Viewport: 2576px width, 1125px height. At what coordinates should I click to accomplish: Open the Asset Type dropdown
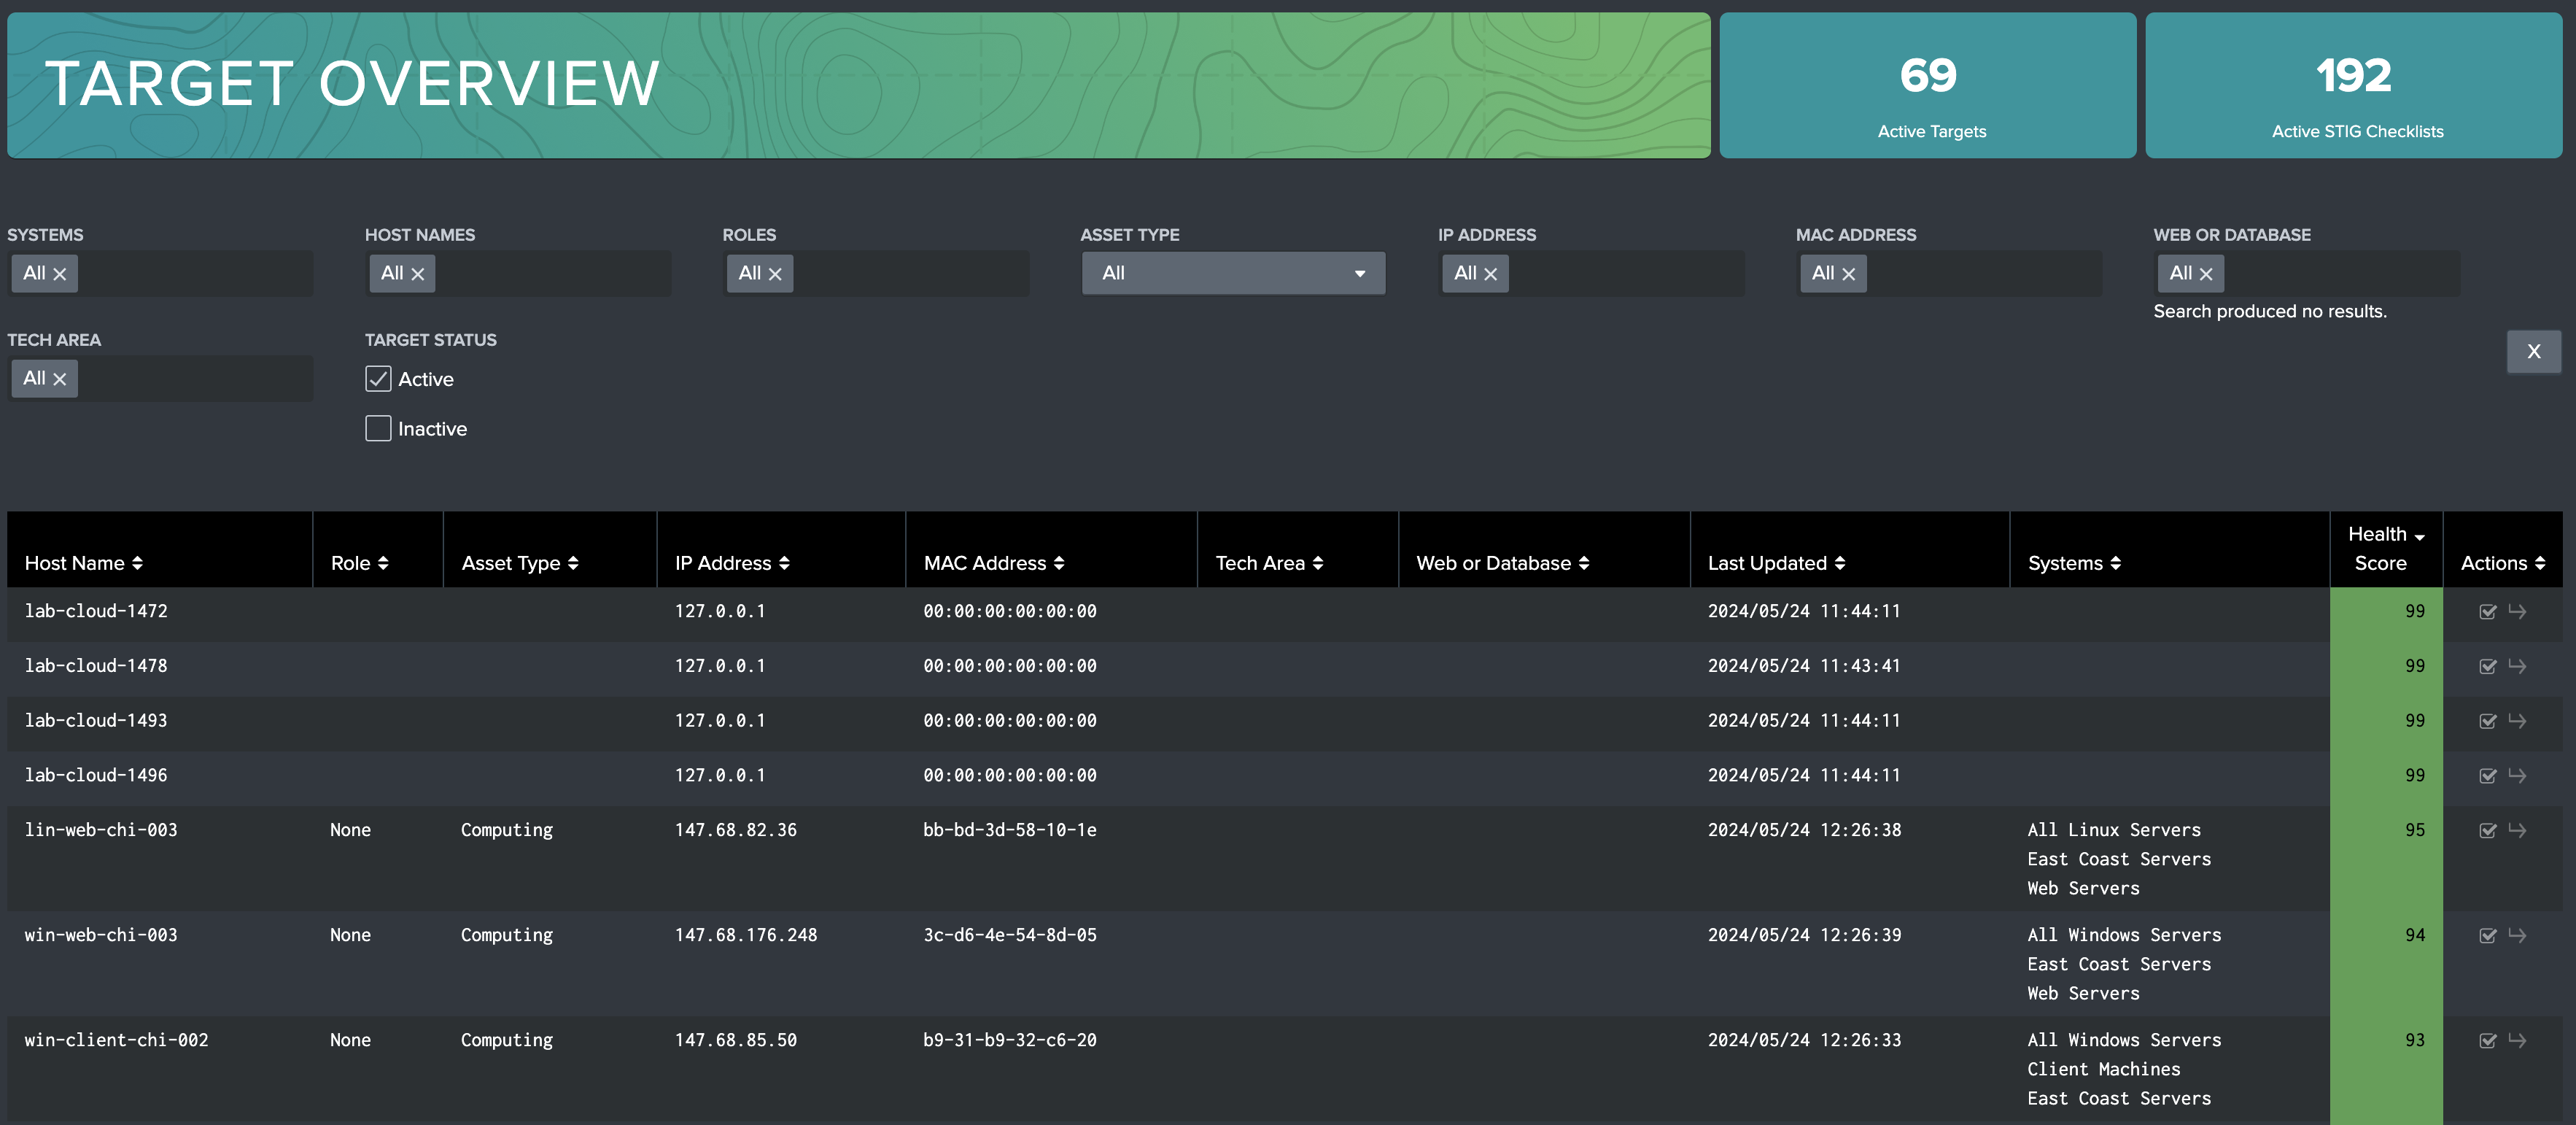point(1233,273)
